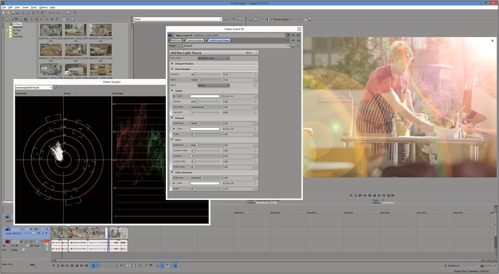499x274 pixels.
Task: Save project using the floppy disk icon
Action: pos(13,13)
